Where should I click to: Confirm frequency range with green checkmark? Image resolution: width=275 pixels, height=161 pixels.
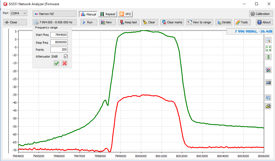tap(56, 63)
